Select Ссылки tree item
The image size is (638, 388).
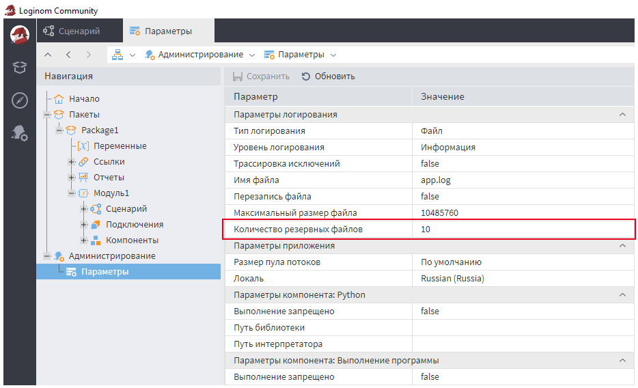click(x=109, y=162)
